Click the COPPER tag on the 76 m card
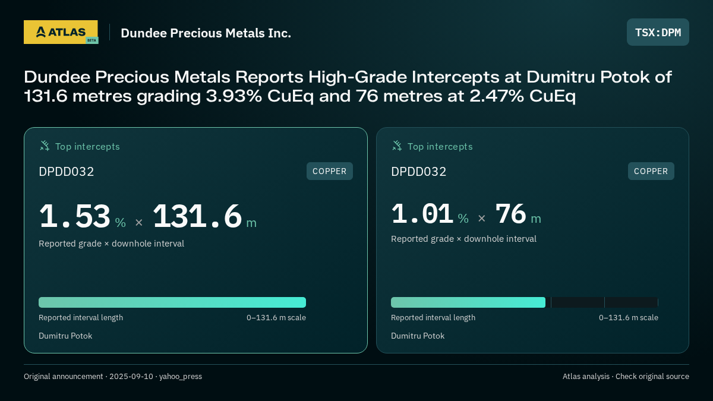 [x=651, y=171]
